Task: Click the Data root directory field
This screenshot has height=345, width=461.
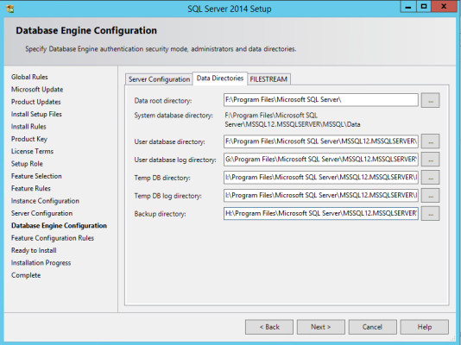Action: tap(321, 100)
